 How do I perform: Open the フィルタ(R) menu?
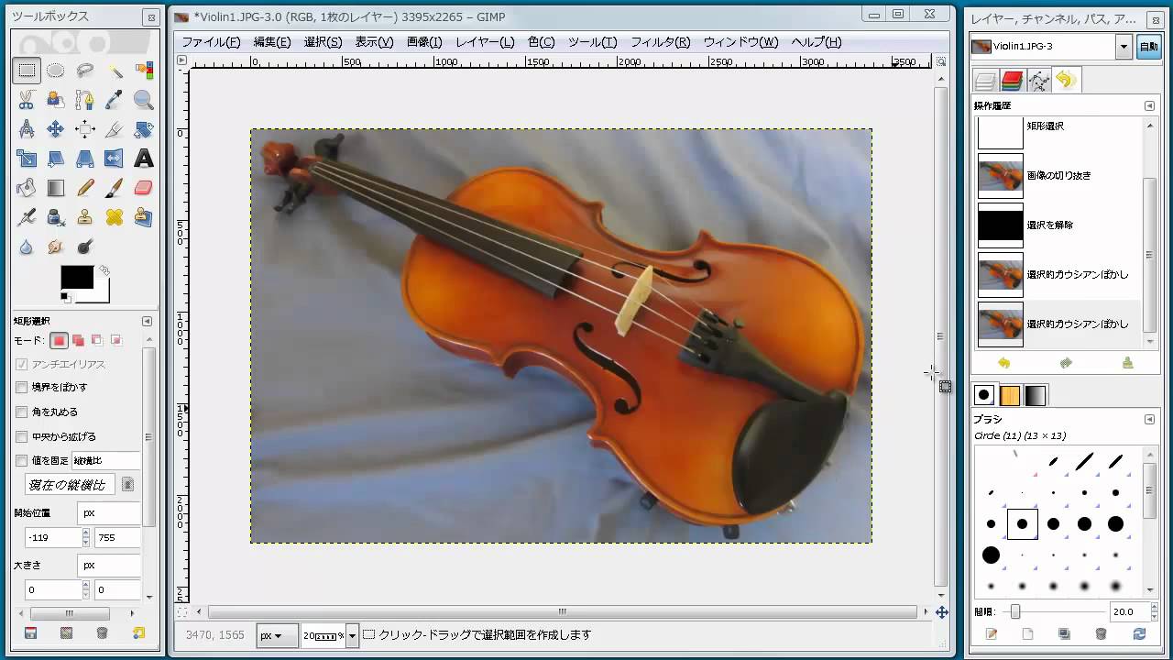pos(661,42)
